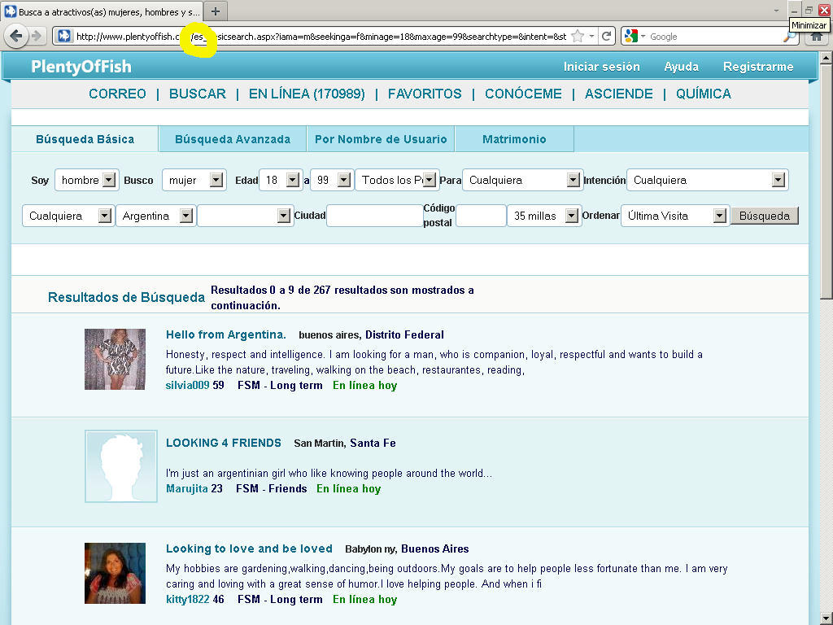The width and height of the screenshot is (833, 625).
Task: Click the site identity icon in address bar
Action: 64,36
